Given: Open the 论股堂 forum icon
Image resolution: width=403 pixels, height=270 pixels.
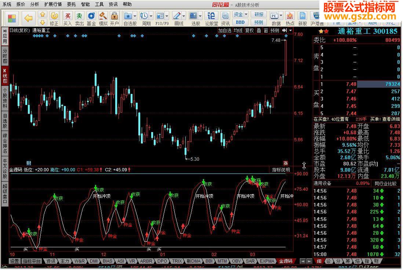Looking at the screenshot, I should click(x=211, y=16).
